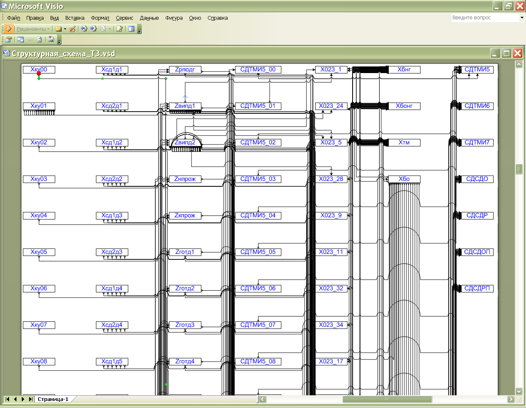The width and height of the screenshot is (526, 408).
Task: Click the Введите вопрос help field
Action: click(x=485, y=18)
